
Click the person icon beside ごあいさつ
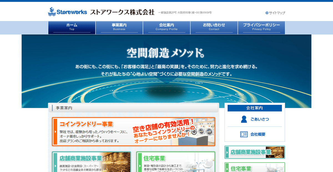coord(244,119)
